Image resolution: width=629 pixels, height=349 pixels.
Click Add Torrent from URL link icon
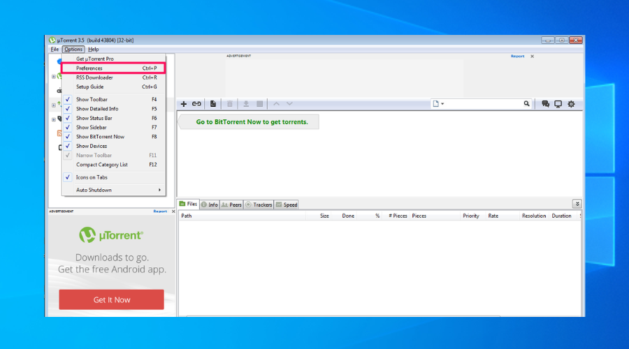[x=196, y=104]
